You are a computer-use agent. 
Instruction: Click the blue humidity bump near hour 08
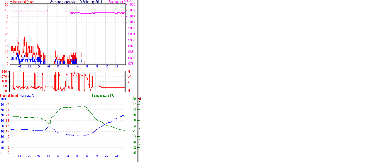(50, 126)
